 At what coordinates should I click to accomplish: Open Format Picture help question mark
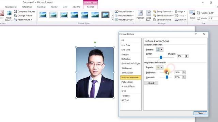click(x=196, y=34)
